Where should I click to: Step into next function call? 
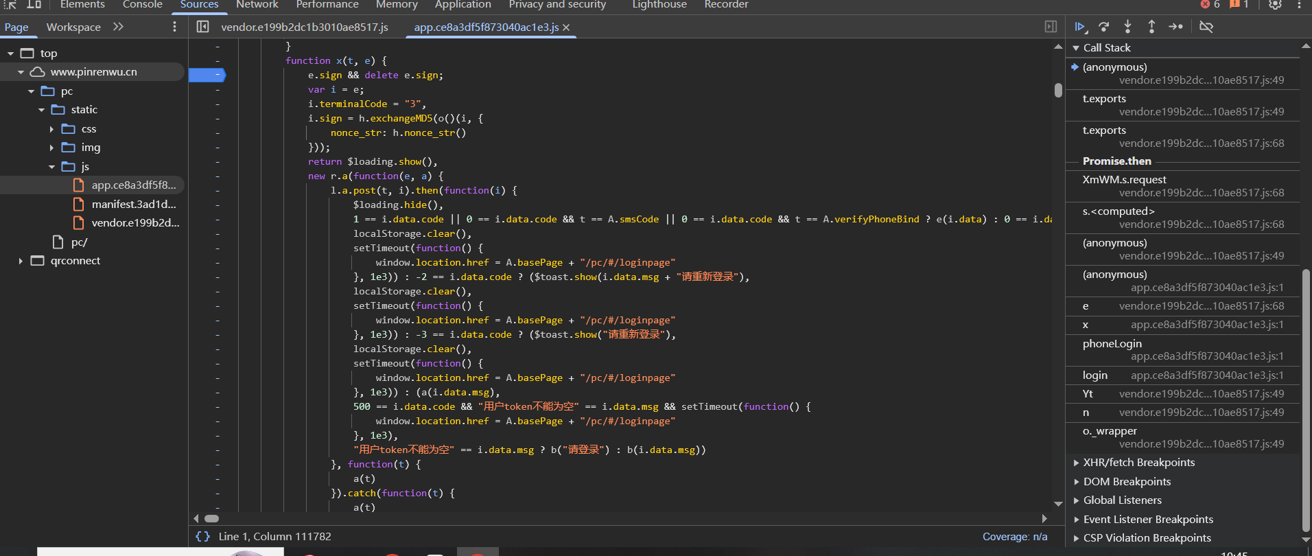click(x=1127, y=27)
